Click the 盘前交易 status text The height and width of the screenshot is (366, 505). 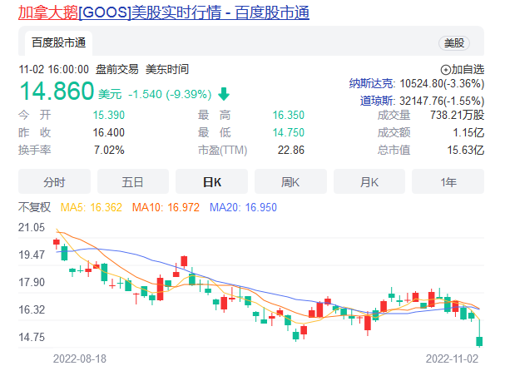pos(117,70)
